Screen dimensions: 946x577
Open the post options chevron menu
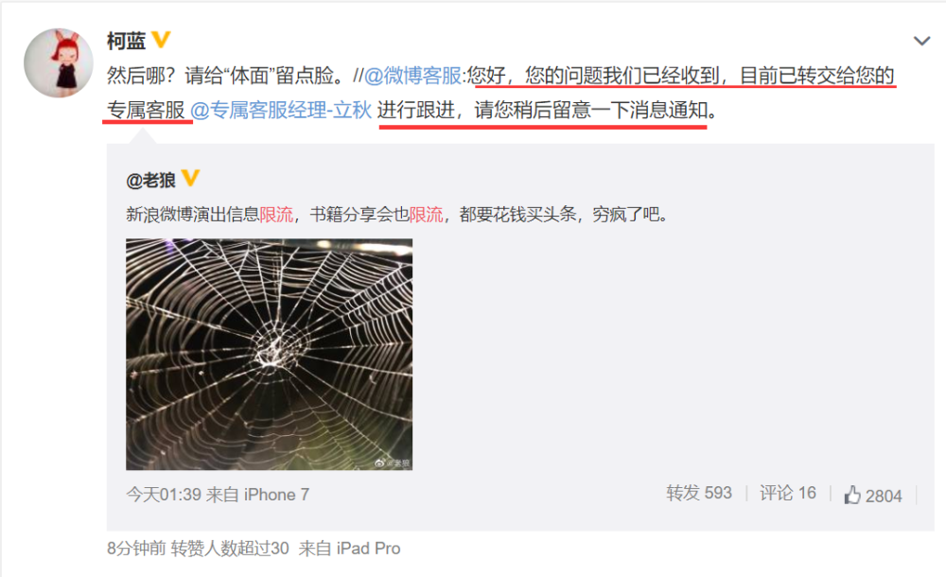921,41
